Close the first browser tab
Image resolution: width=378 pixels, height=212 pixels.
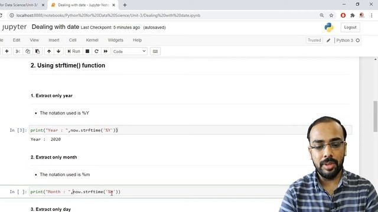pos(43,5)
